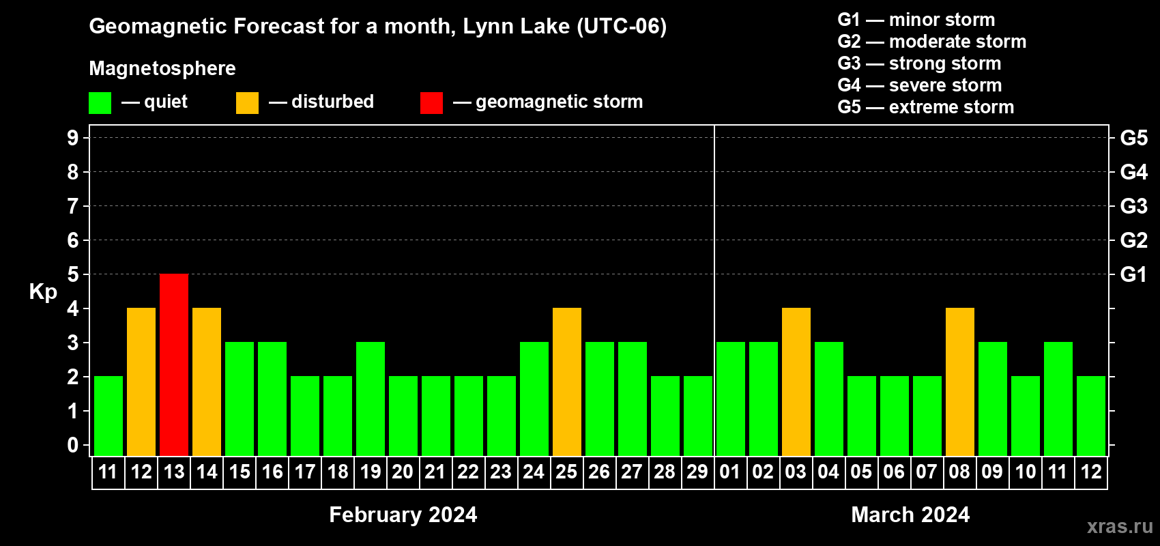Click the '— quiet' legend text
The image size is (1160, 546).
(155, 102)
